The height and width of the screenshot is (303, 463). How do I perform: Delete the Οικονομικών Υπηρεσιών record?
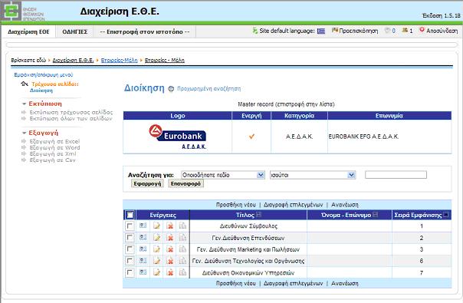click(169, 272)
